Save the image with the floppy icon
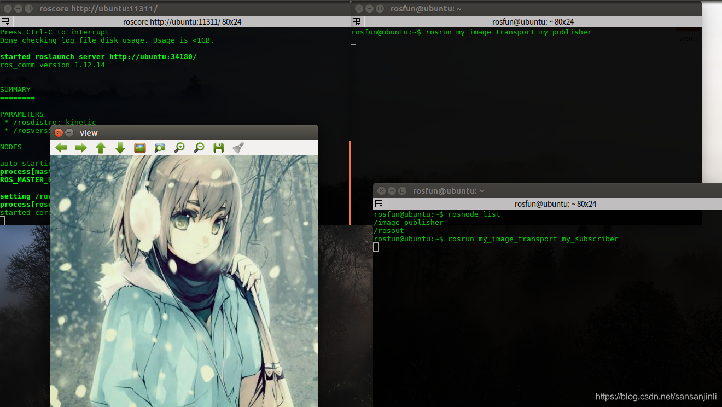This screenshot has width=722, height=407. (219, 148)
